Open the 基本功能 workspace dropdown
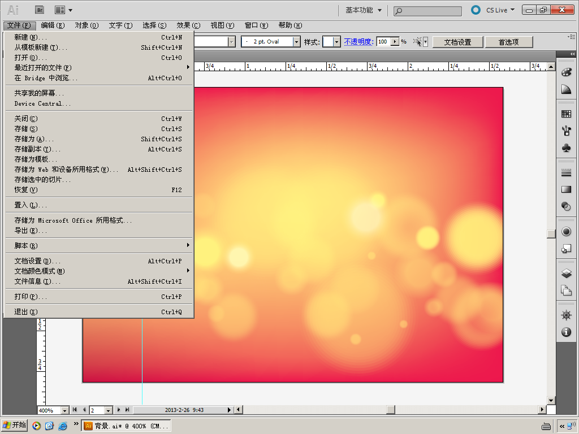 [364, 10]
